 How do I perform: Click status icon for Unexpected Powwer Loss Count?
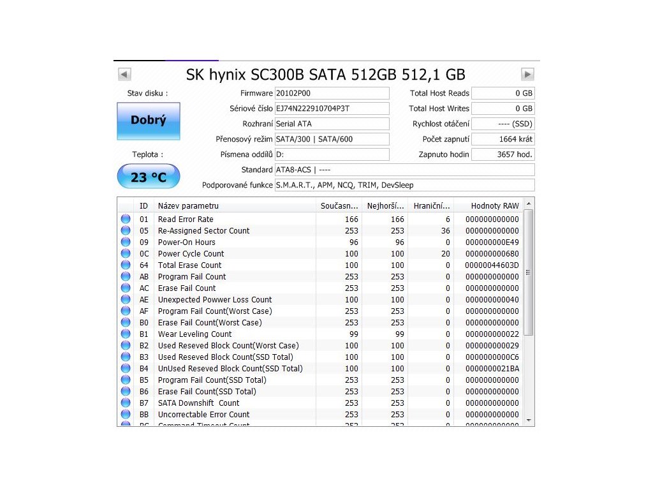point(126,299)
